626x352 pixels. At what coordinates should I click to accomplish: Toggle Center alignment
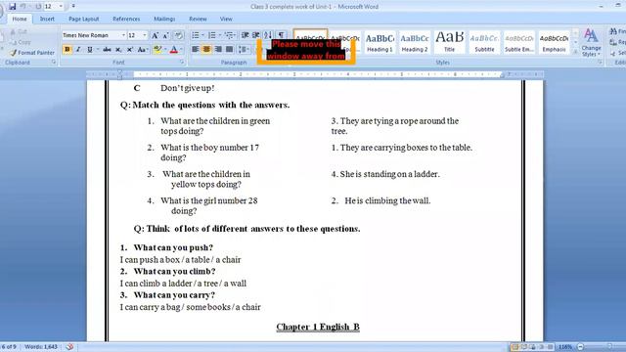(x=206, y=50)
